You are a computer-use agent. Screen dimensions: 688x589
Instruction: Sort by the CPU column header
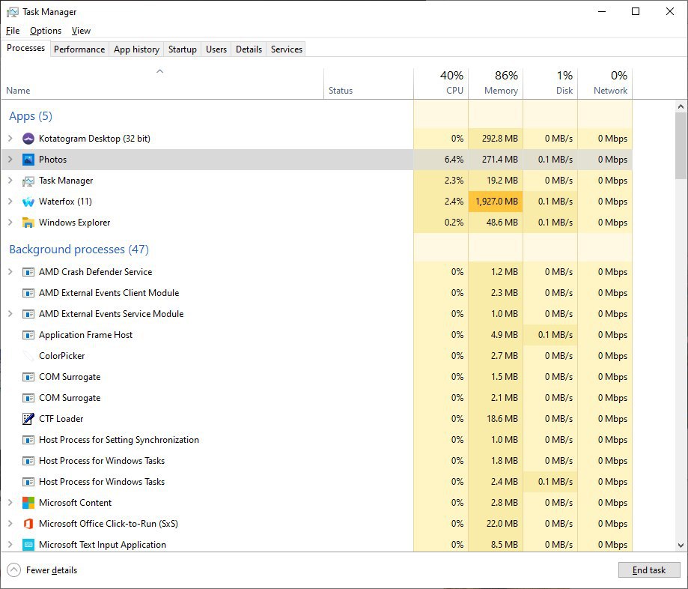[x=441, y=83]
